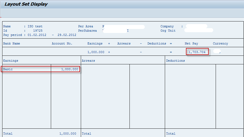Click pay period start date 01.02.2012
244x137 pixels.
tap(37, 35)
